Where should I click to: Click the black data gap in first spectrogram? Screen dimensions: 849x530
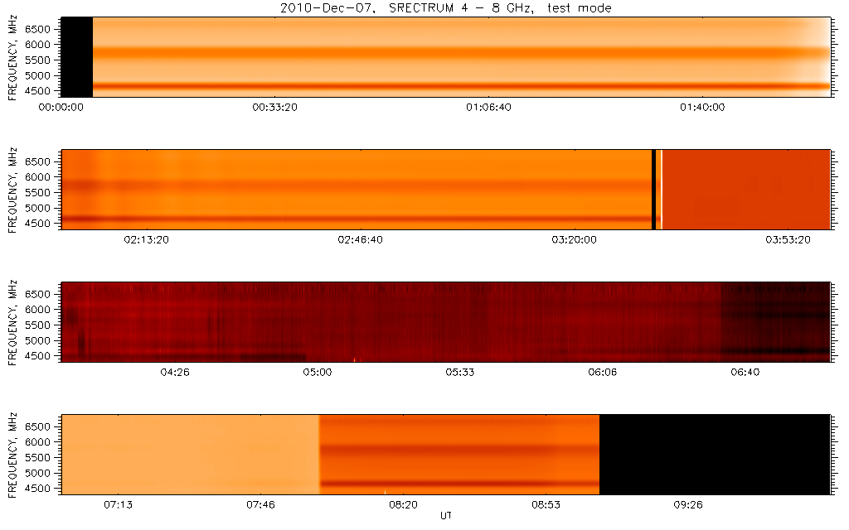click(77, 57)
